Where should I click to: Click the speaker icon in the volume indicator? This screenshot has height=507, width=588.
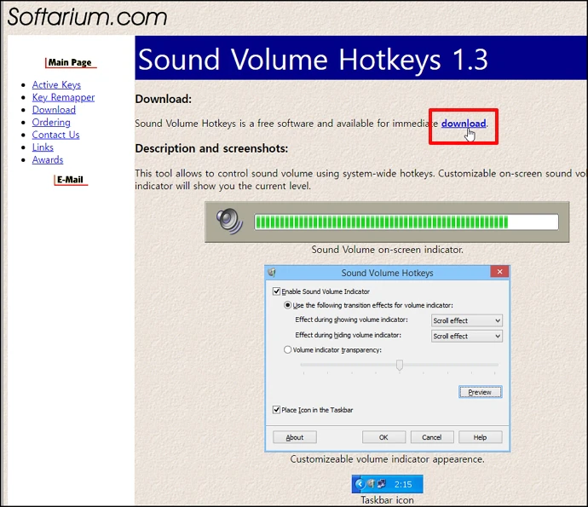click(x=229, y=221)
